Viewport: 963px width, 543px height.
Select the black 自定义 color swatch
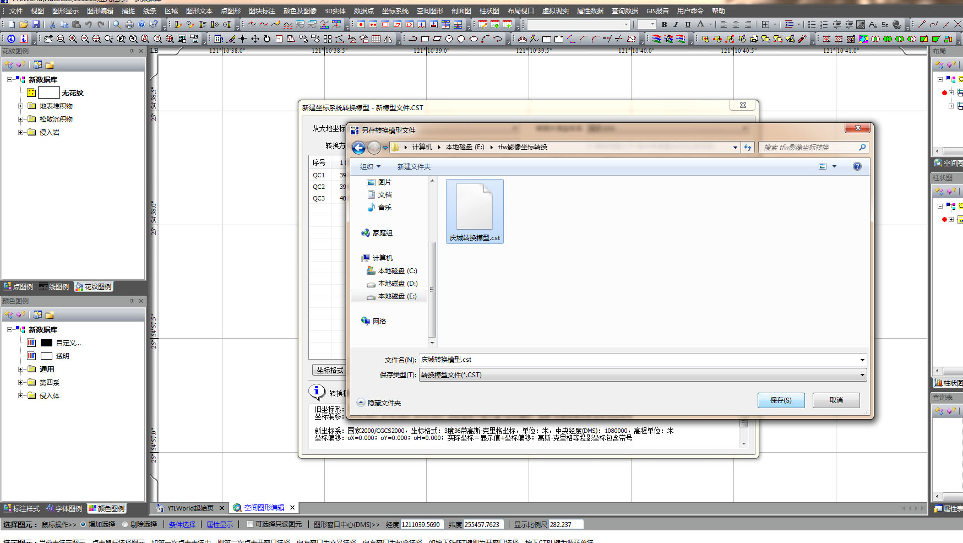pyautogui.click(x=46, y=343)
